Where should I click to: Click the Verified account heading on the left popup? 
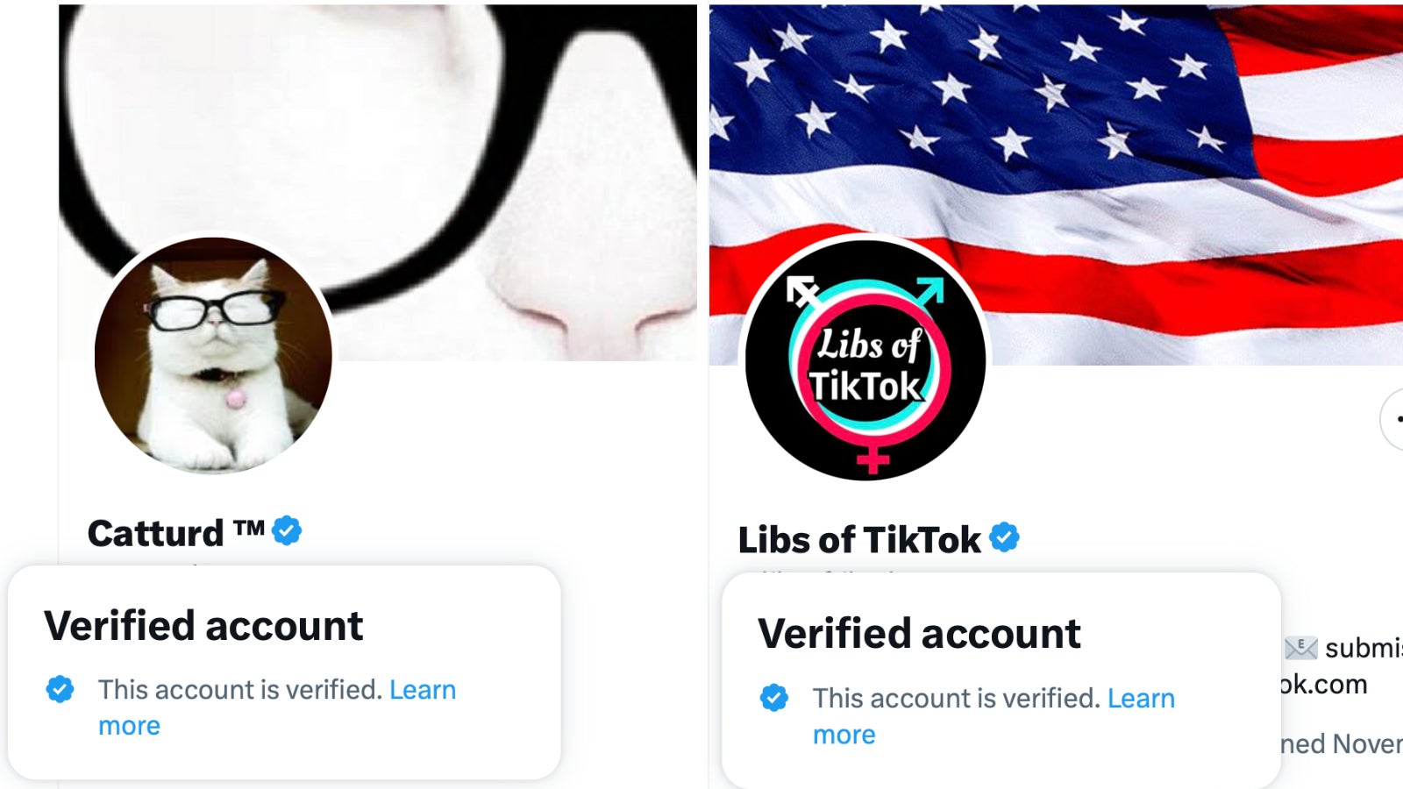[204, 624]
